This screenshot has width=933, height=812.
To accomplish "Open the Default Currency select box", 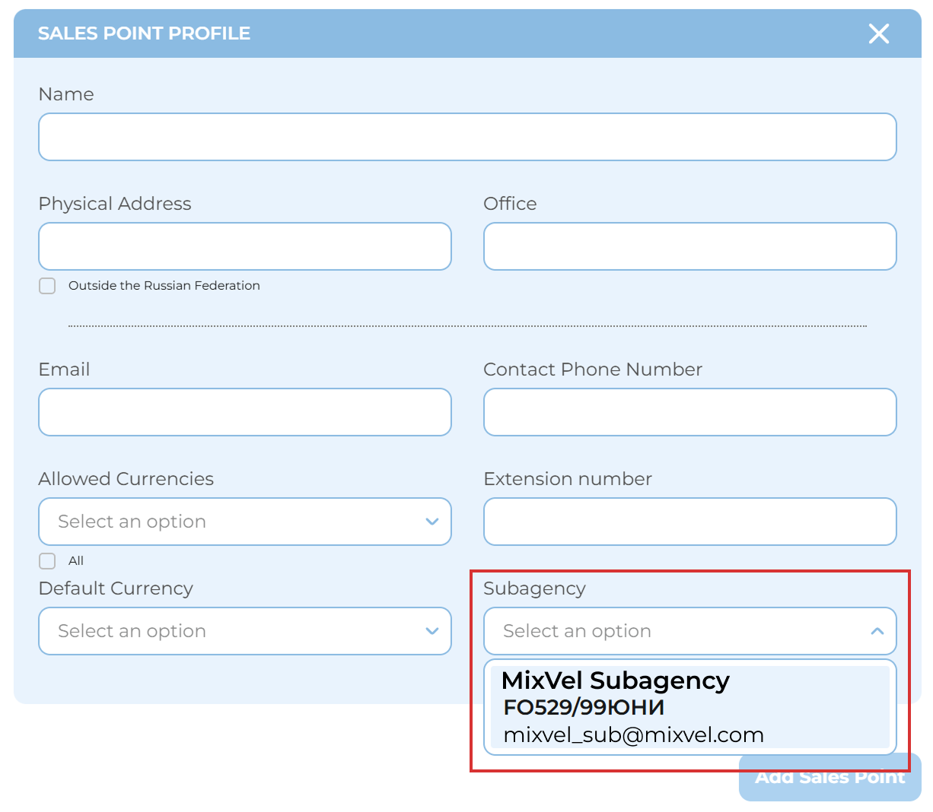I will pos(228,631).
